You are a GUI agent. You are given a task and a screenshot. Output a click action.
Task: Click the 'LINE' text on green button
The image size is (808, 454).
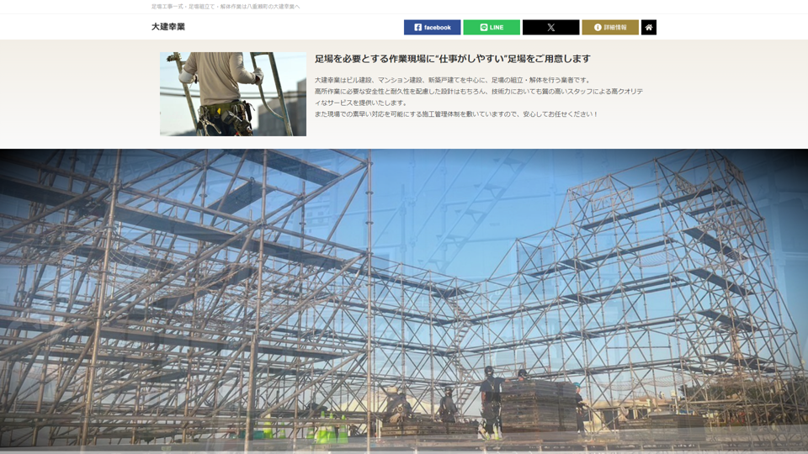coord(497,28)
